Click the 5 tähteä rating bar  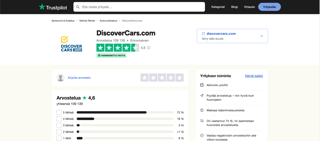tap(125, 113)
